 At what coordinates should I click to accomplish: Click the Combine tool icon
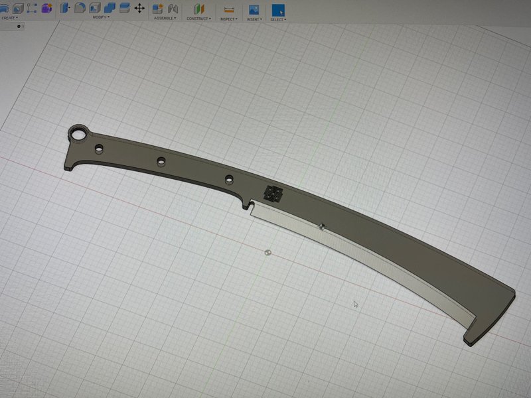point(110,8)
